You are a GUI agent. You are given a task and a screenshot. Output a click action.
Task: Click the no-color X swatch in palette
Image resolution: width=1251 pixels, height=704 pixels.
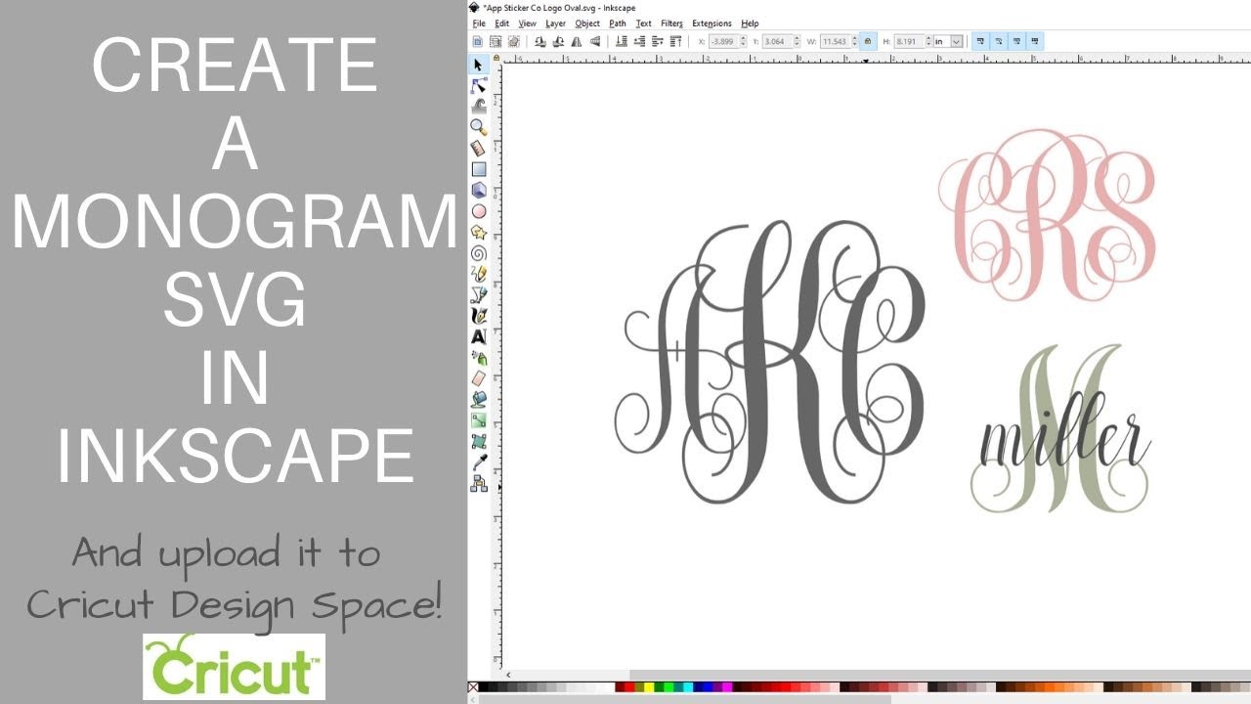click(473, 687)
